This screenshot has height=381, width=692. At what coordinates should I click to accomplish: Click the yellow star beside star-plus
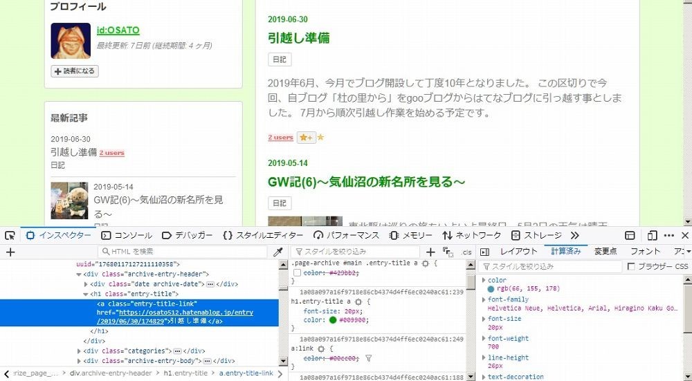pos(321,137)
